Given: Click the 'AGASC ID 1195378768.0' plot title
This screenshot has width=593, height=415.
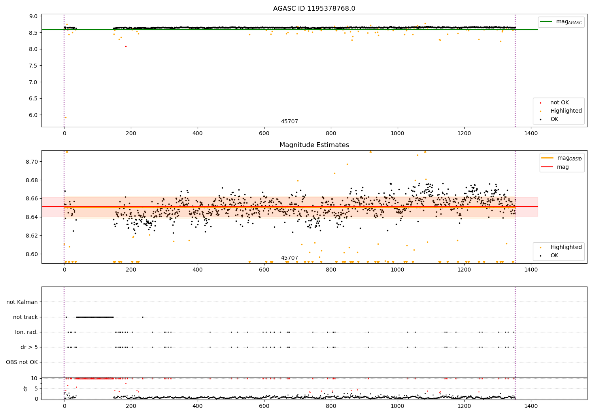Looking at the screenshot, I should (x=314, y=9).
